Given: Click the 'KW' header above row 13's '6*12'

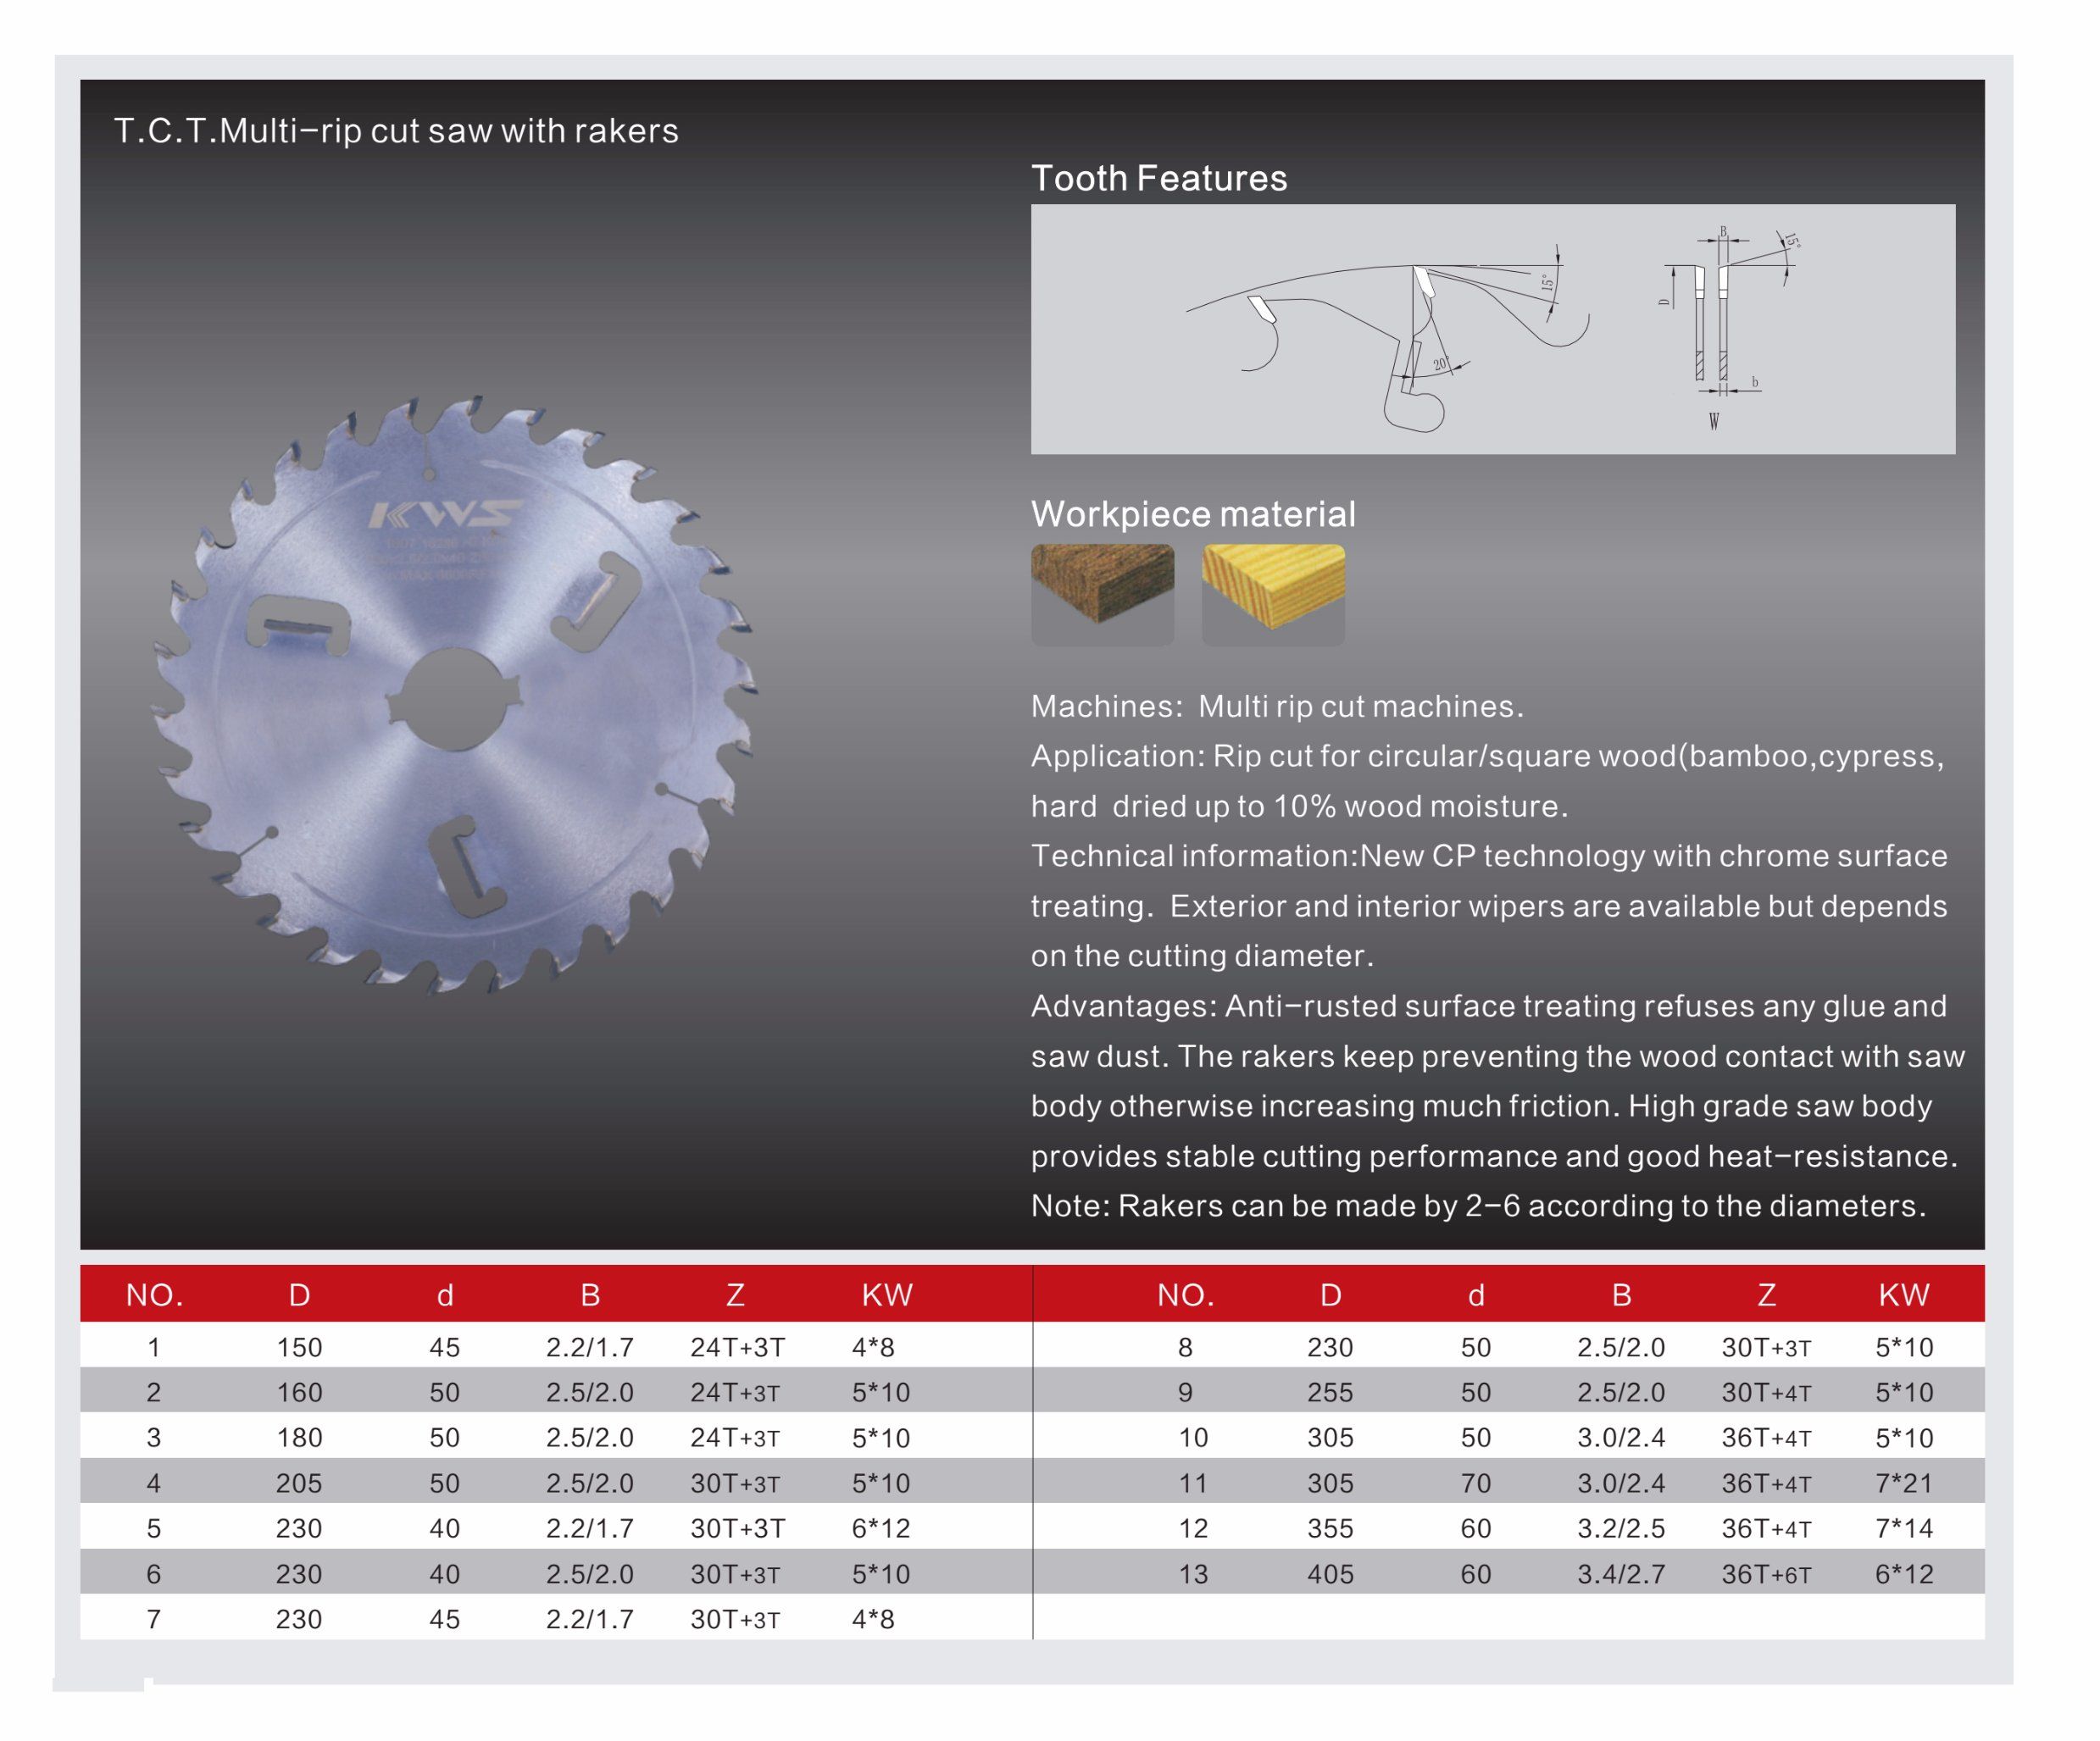Looking at the screenshot, I should pos(1903,1295).
